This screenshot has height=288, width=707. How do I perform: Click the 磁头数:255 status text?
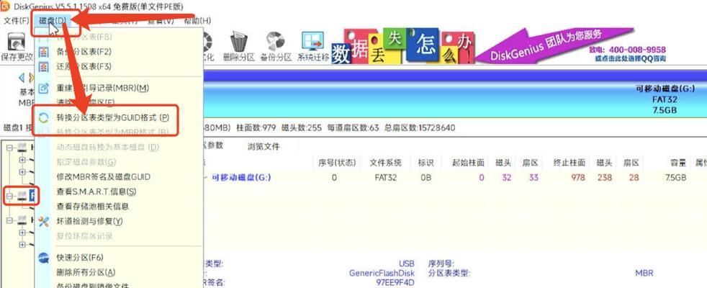(301, 128)
